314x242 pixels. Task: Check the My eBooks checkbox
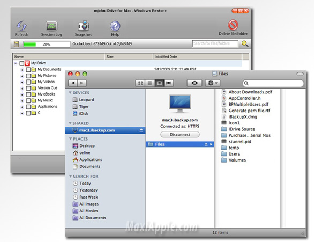[x=28, y=94]
